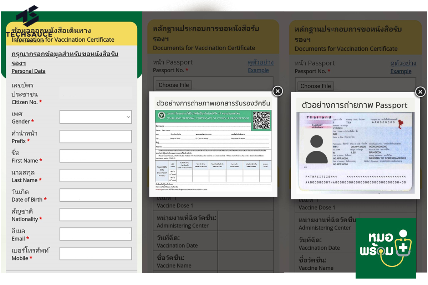428x285 pixels.
Task: Click 'Documents for Vaccination Certificate' in middle panel
Action: [x=204, y=48]
